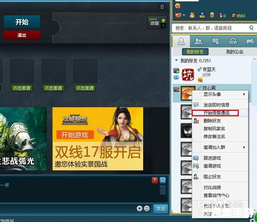Choose 邀请游戏 from context menu

pos(220,166)
